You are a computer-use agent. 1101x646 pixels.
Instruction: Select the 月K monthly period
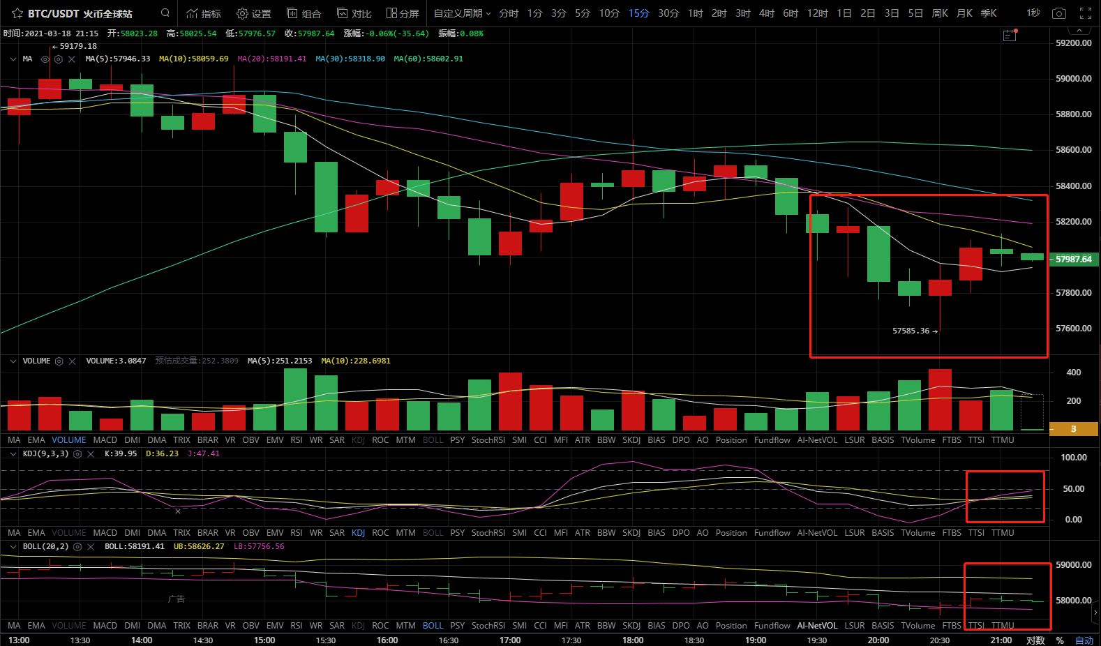click(x=964, y=13)
